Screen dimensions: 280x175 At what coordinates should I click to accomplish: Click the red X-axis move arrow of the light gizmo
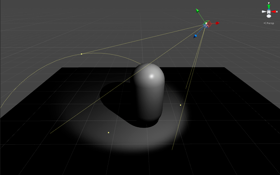pyautogui.click(x=217, y=23)
